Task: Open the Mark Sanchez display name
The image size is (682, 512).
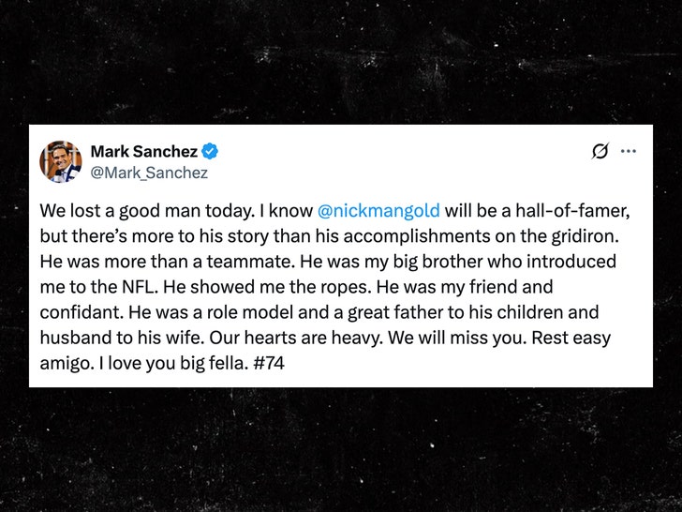Action: 145,152
